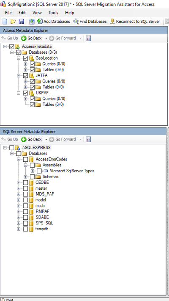
Task: Click Go Back in SQL Server Metadata Explorer
Action: [31, 139]
